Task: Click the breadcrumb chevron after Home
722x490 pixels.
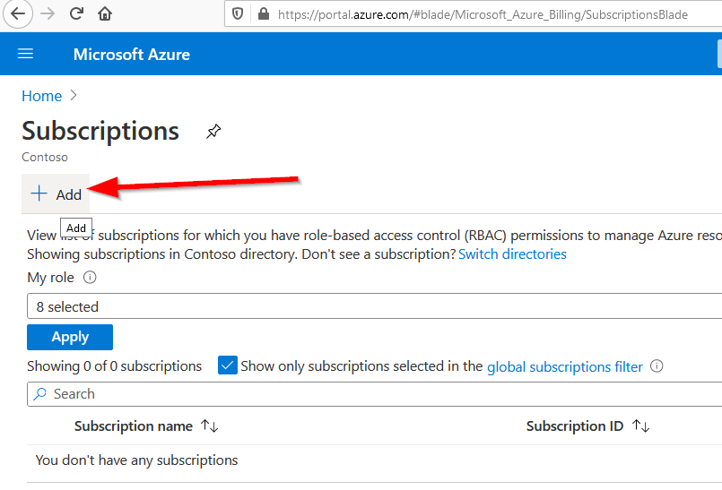Action: point(74,95)
